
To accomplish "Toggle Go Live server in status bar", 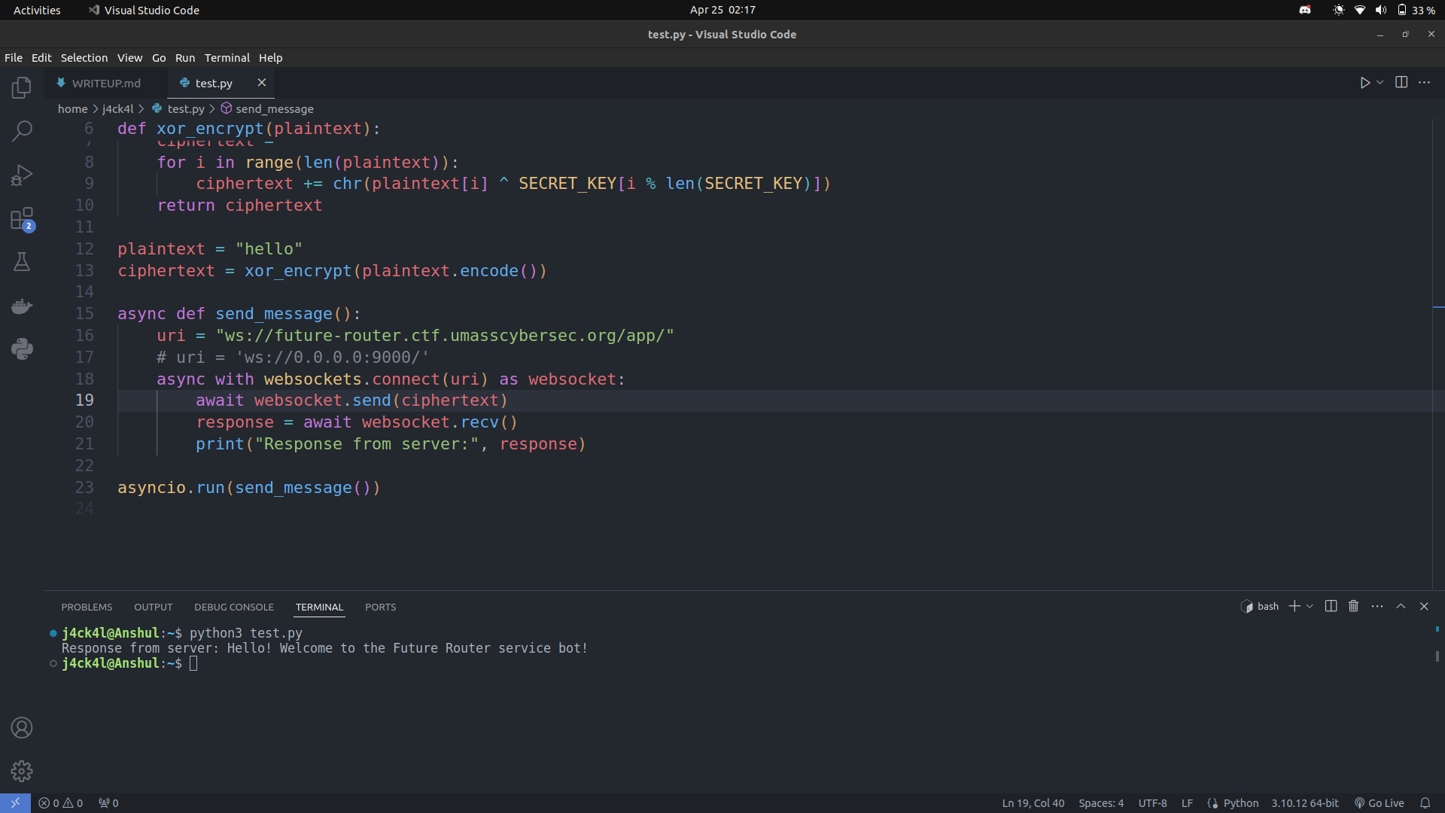I will point(1379,803).
